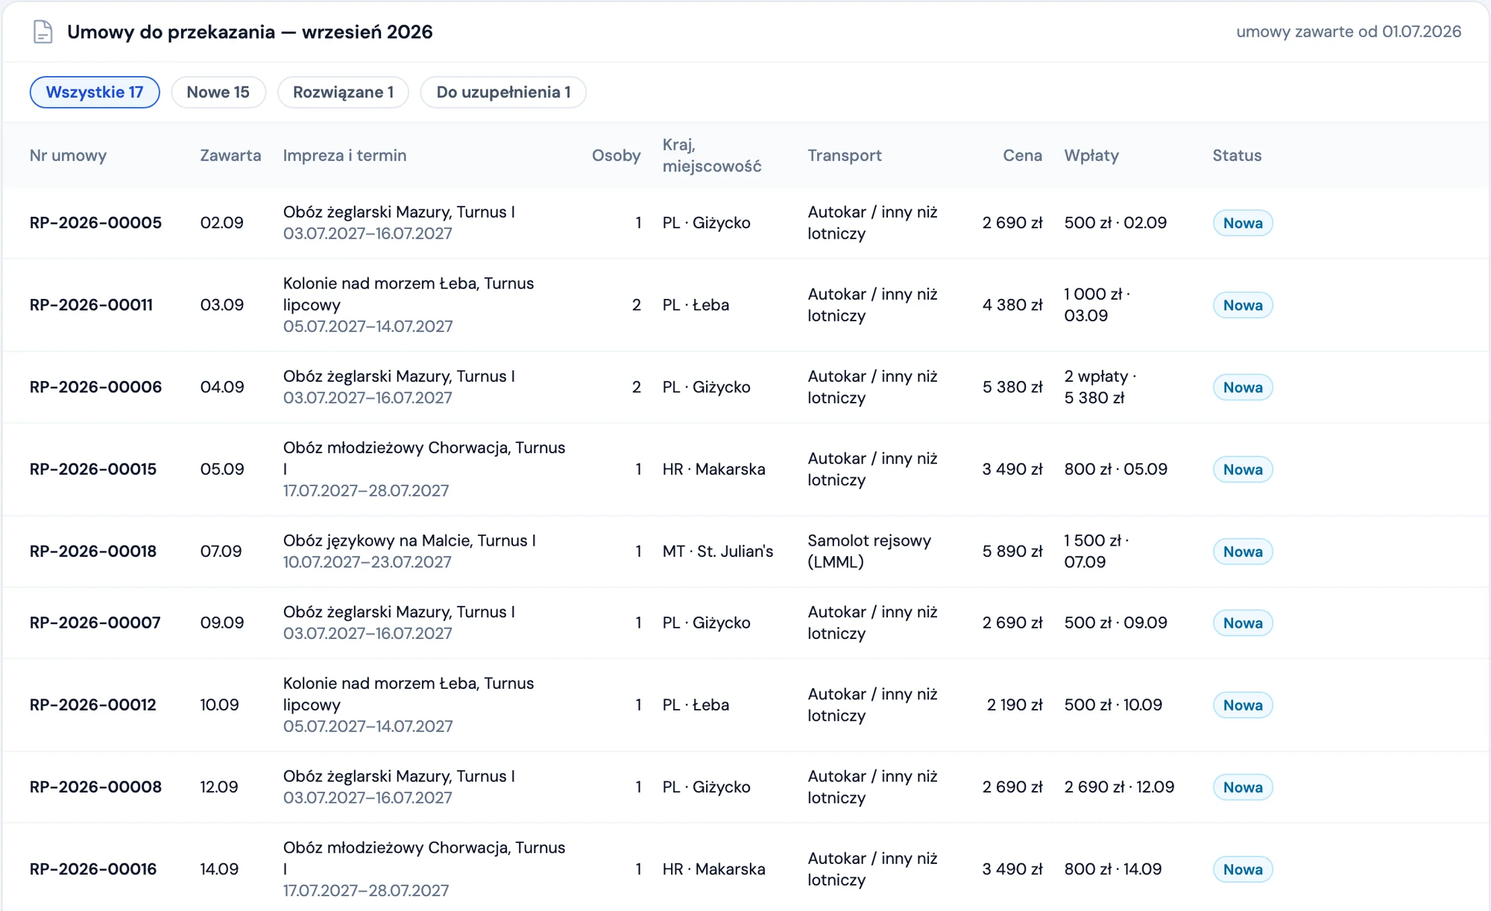Viewport: 1491px width, 911px height.
Task: Click the MT · St. Julian's location cell
Action: pos(718,551)
